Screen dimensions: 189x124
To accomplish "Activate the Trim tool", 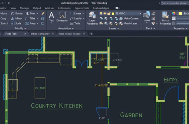I will pos(30,14).
